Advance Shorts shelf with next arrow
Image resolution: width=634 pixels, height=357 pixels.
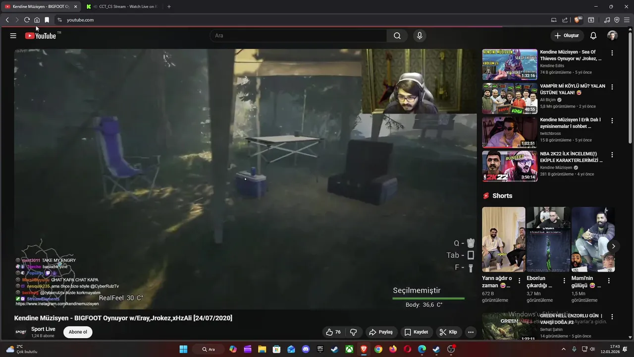pyautogui.click(x=613, y=246)
